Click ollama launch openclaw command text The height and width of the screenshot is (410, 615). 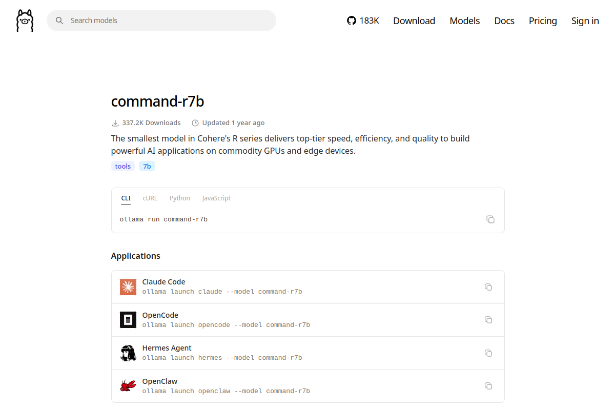coord(226,391)
